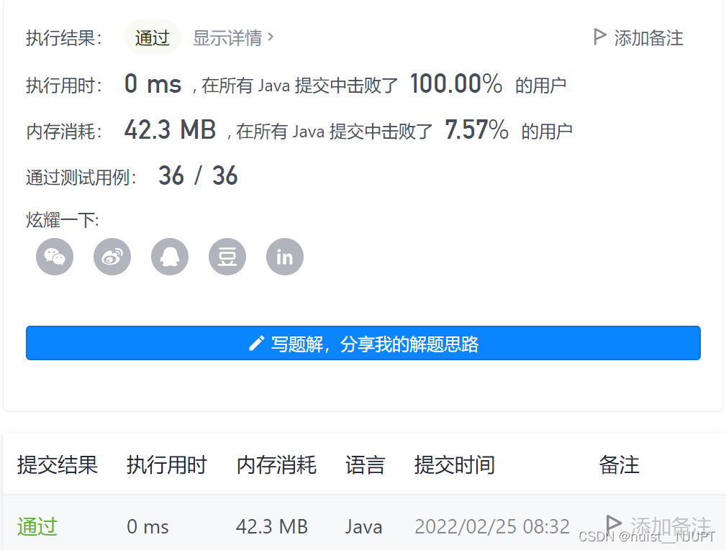Click the 内存消耗 column header
726x550 pixels.
click(276, 465)
